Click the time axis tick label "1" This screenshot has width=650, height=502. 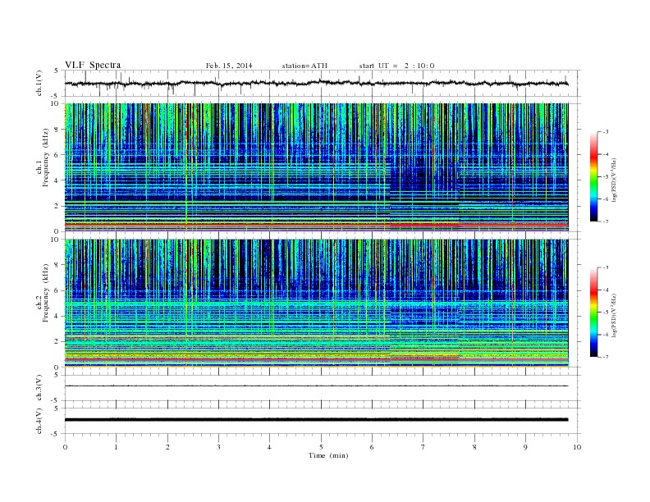117,447
